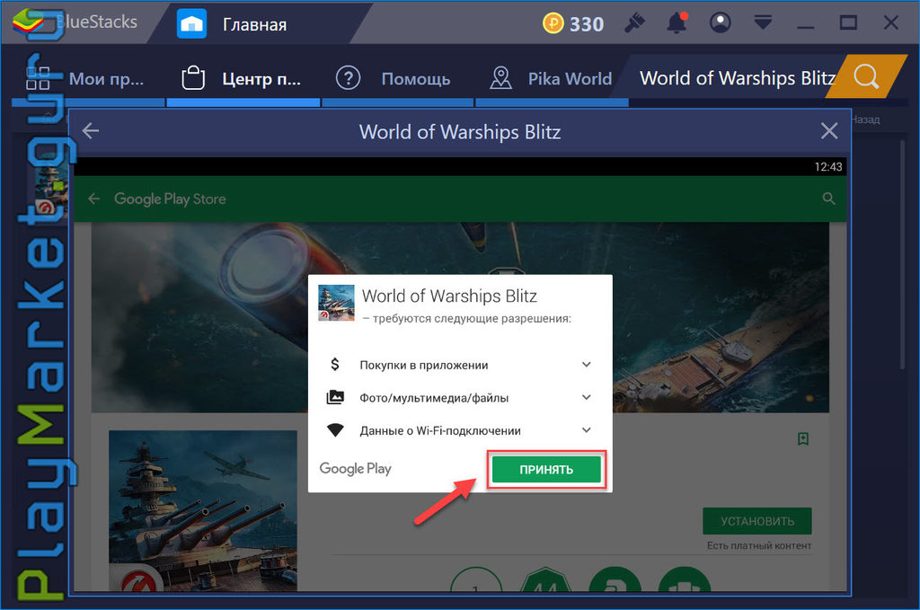Click the Pika World location pin icon
This screenshot has width=920, height=610.
click(501, 78)
